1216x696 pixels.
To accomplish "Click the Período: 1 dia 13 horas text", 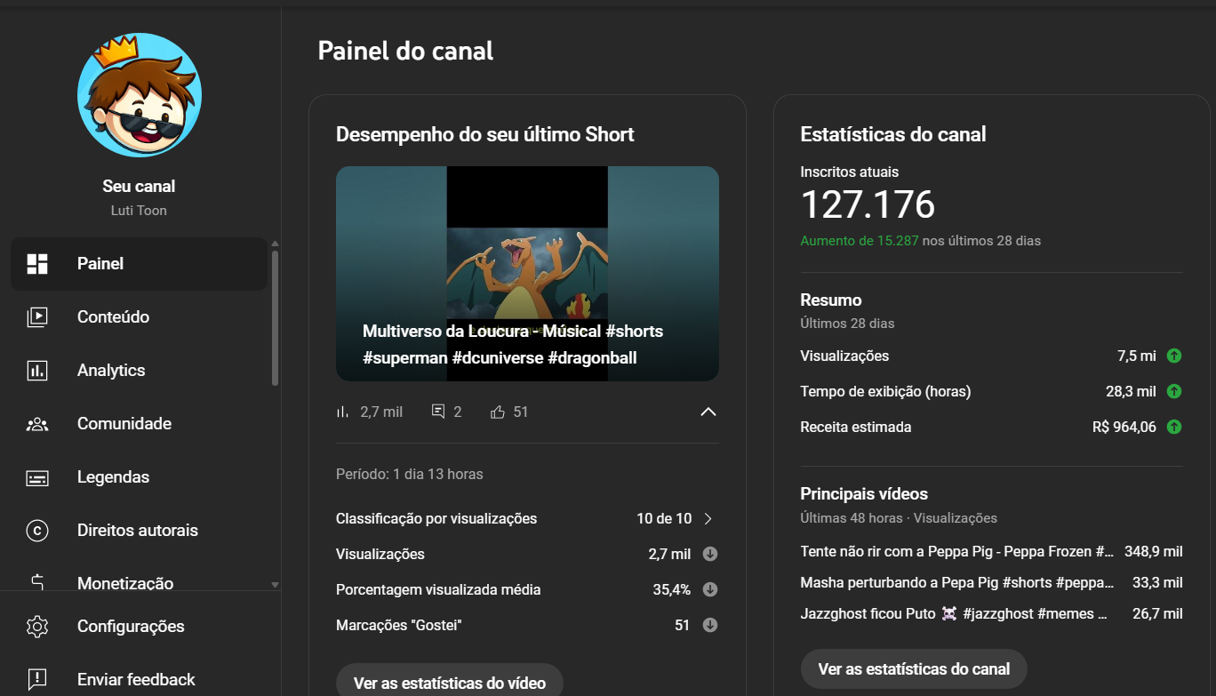I will coord(410,474).
